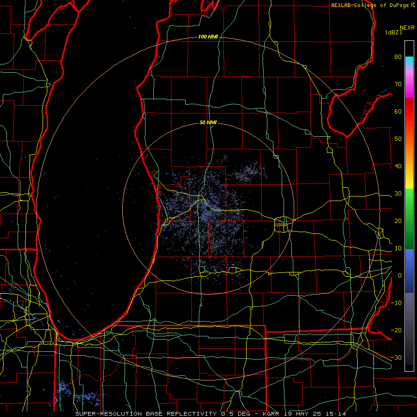Click the 80 value on the dBZ scale
Image resolution: width=417 pixels, height=417 pixels.
pyautogui.click(x=398, y=57)
